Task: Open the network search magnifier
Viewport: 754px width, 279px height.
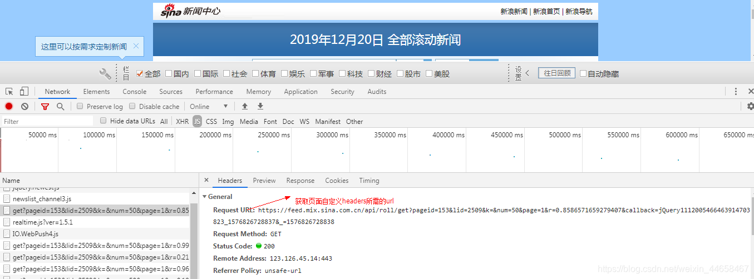Action: pos(60,106)
